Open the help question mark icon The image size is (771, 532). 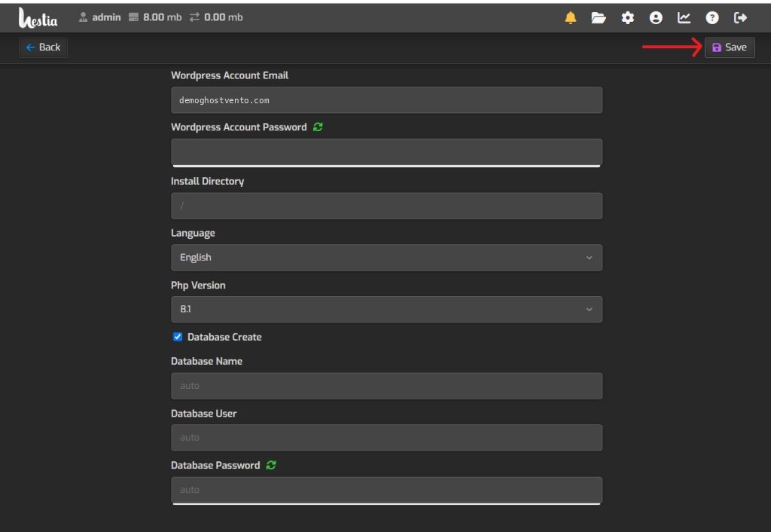712,18
